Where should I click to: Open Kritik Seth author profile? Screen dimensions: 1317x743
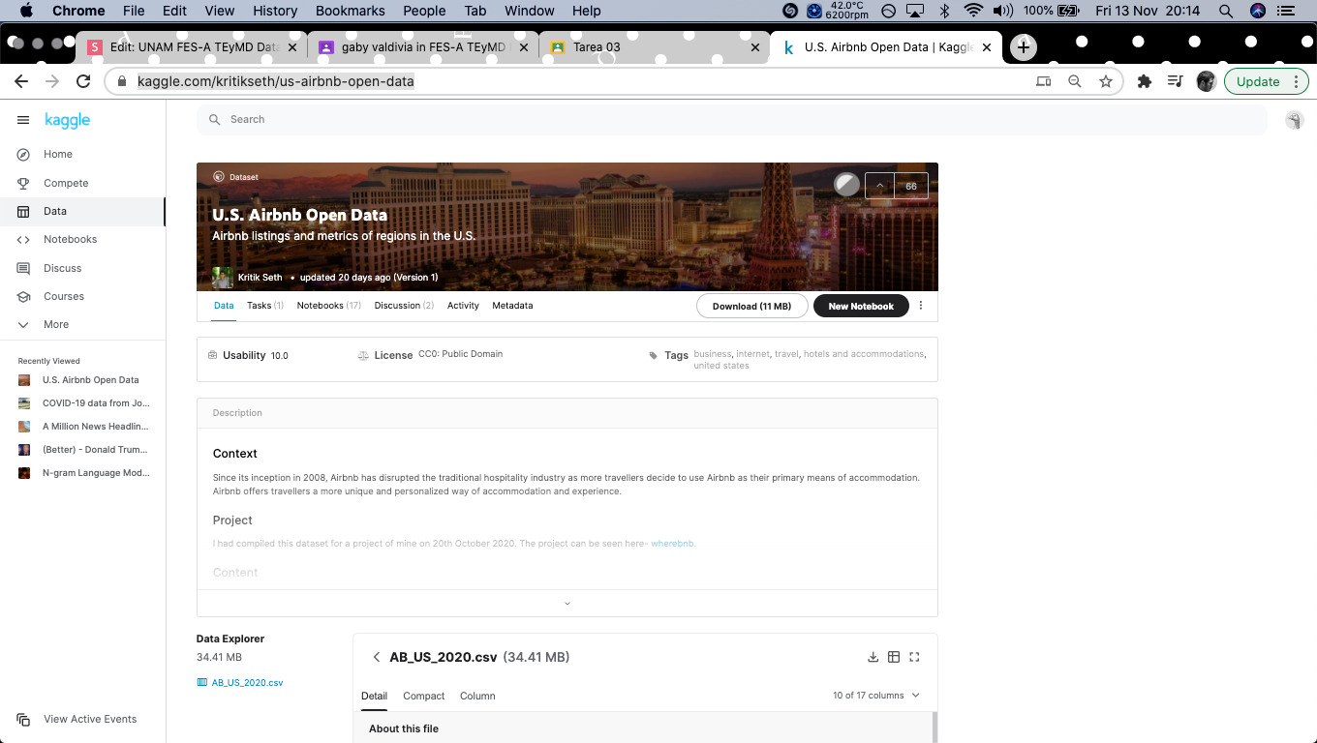tap(260, 278)
